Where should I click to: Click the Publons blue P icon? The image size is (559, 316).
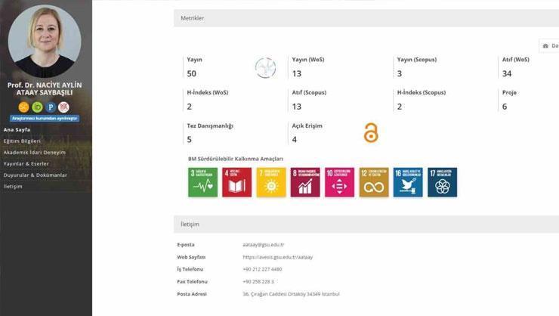pos(51,107)
